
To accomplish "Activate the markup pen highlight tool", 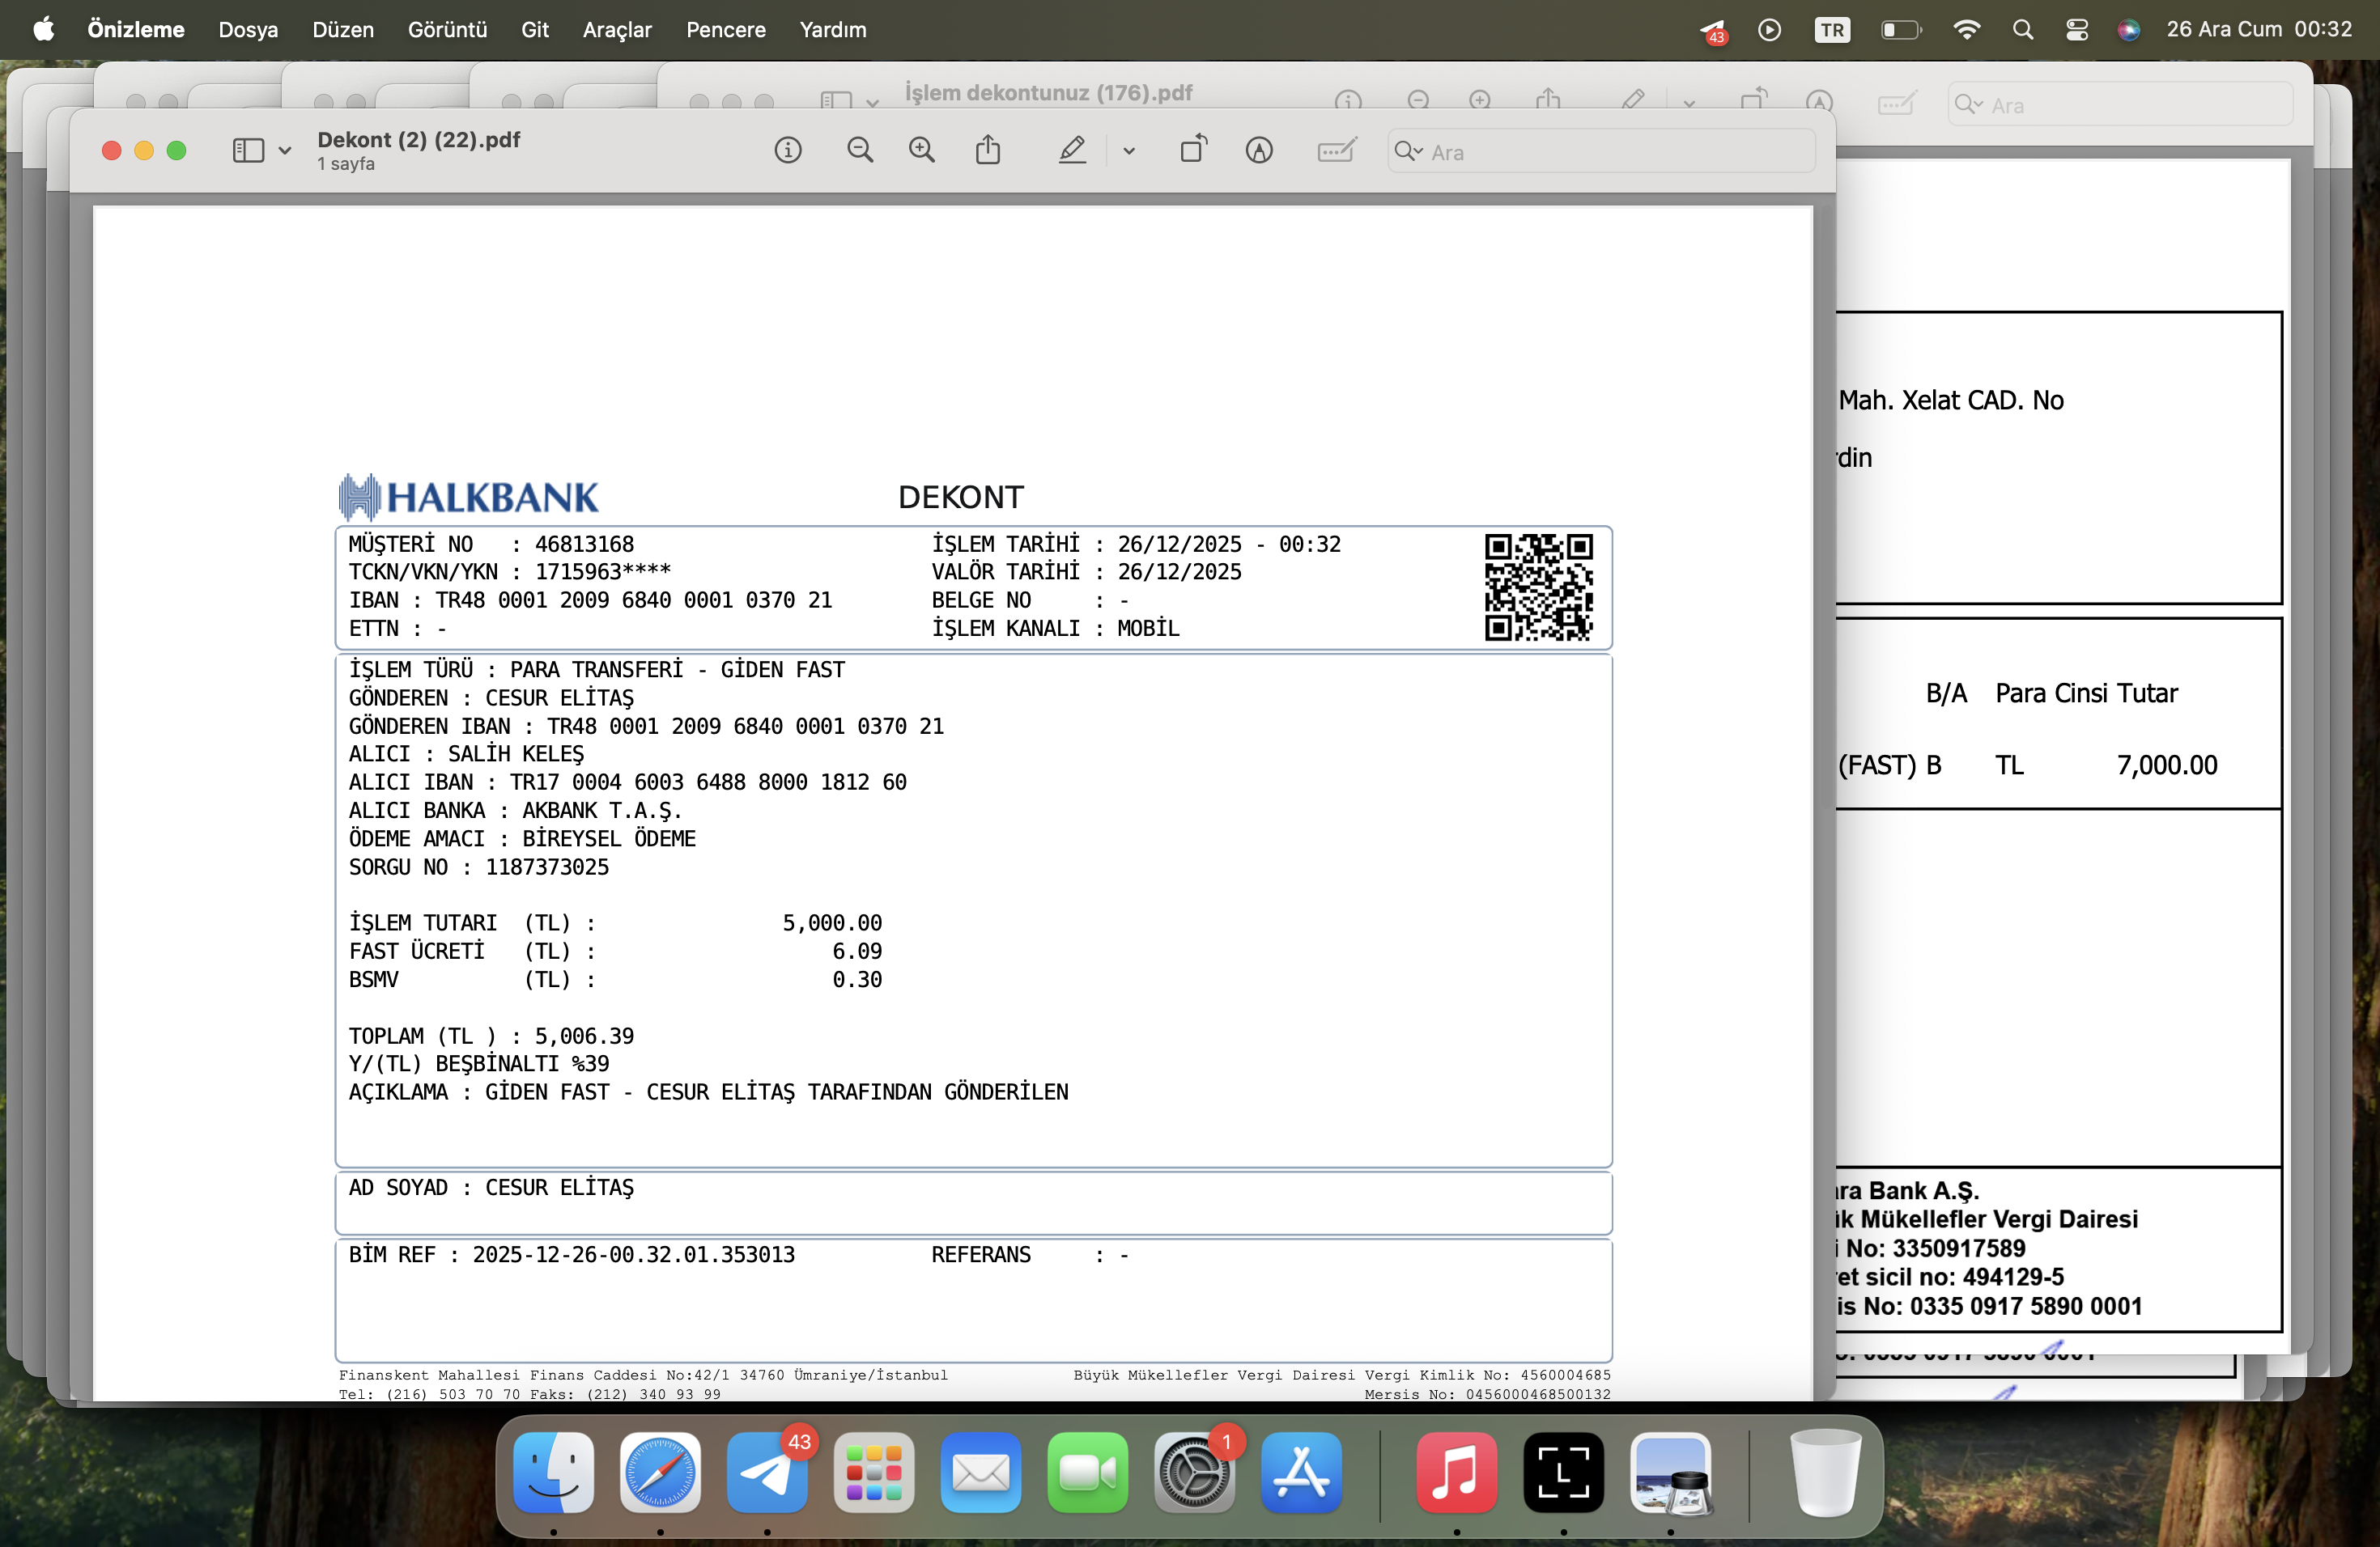I will [1072, 151].
